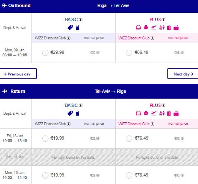
Task: Click the Return Tel-Aviv to Riga header
Action: [99, 91]
